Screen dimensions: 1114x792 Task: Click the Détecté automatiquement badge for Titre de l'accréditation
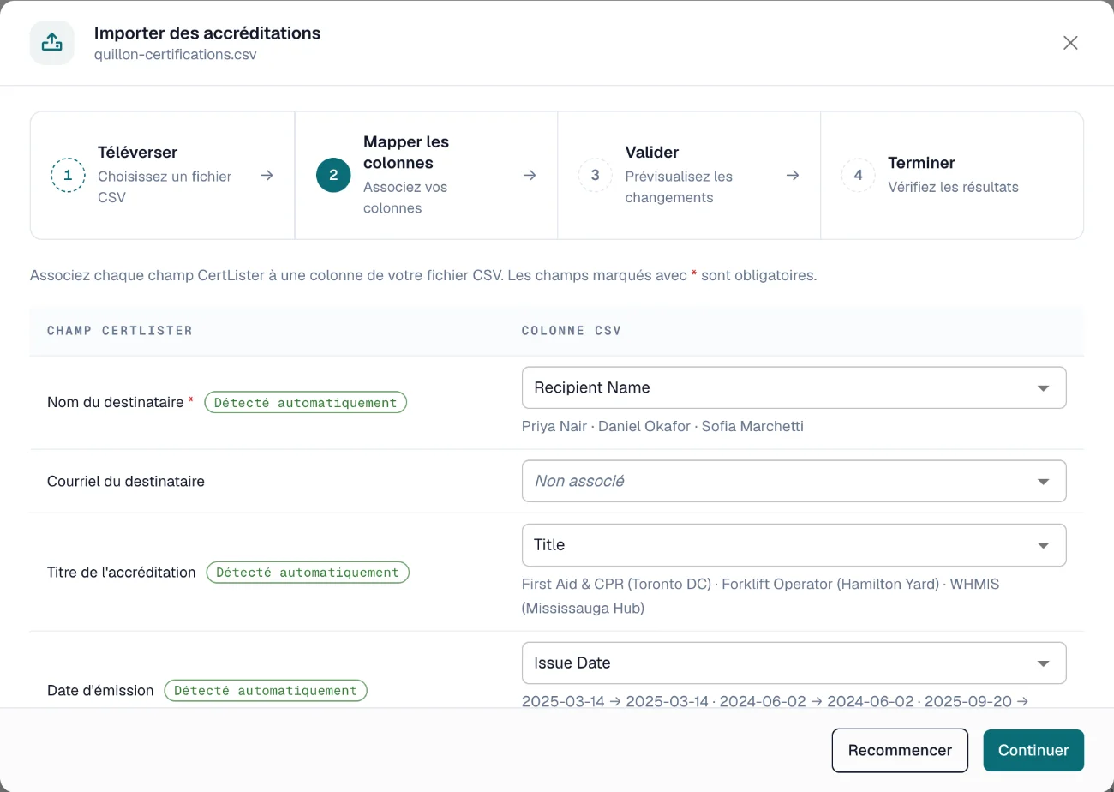tap(308, 572)
